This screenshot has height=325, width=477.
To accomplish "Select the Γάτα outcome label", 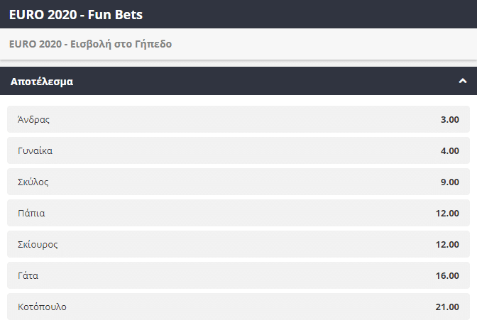I will [28, 275].
